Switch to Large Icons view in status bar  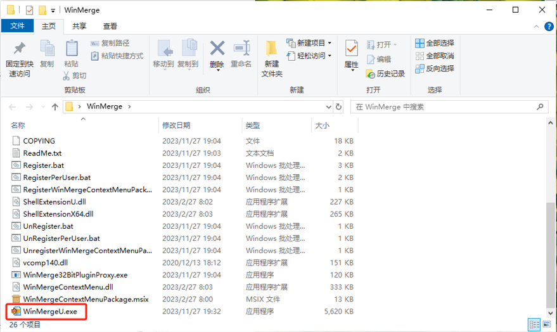coord(547,324)
